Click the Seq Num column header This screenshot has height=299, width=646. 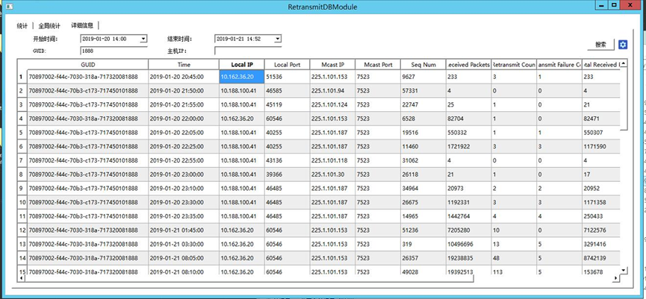pyautogui.click(x=423, y=65)
